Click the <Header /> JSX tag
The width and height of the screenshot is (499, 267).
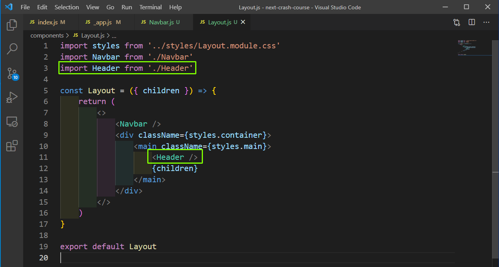(x=175, y=157)
